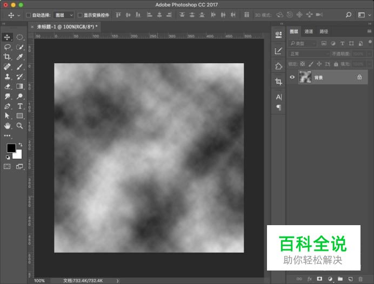374x284 pixels.
Task: Reset default foreground and background colors
Action: coord(8,158)
